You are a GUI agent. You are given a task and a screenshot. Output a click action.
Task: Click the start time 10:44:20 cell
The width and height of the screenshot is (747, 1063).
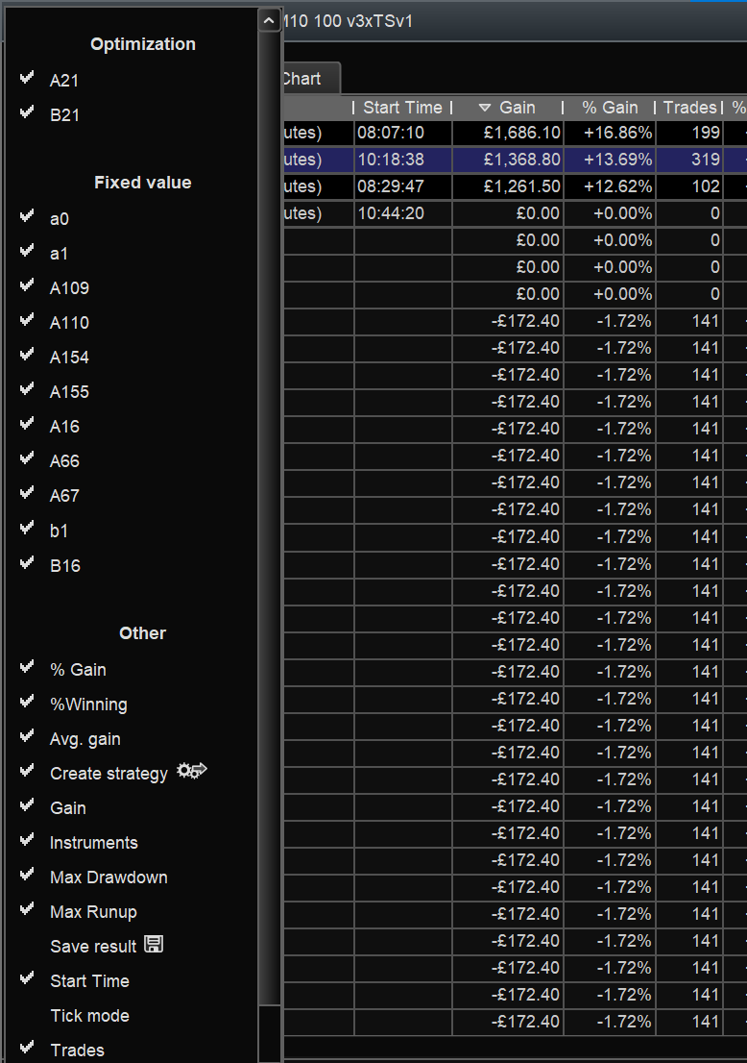click(x=403, y=212)
